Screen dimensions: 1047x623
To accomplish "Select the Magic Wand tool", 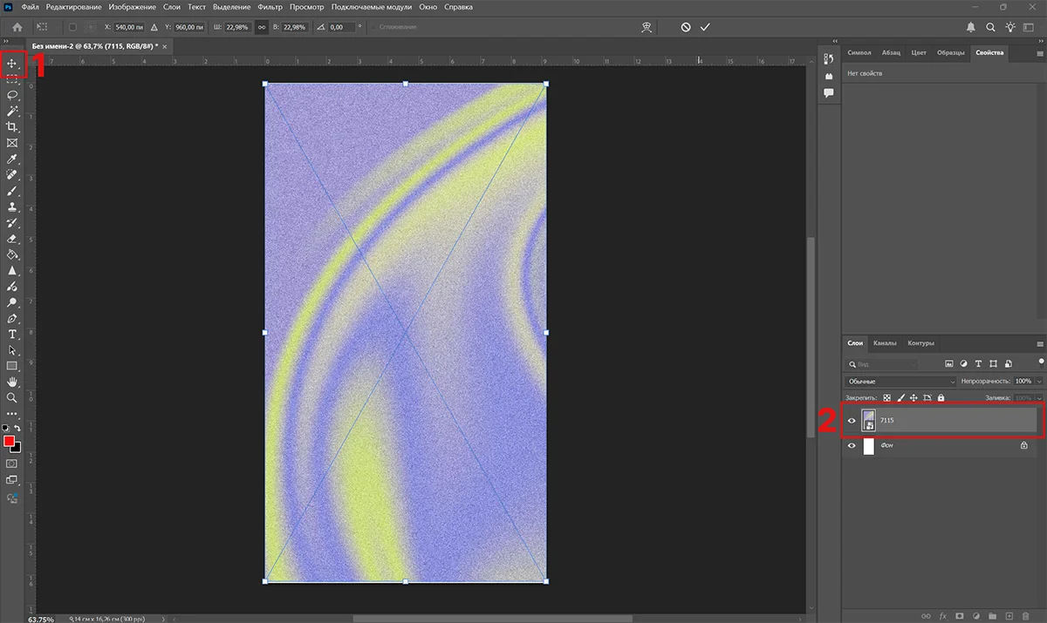I will tap(12, 112).
